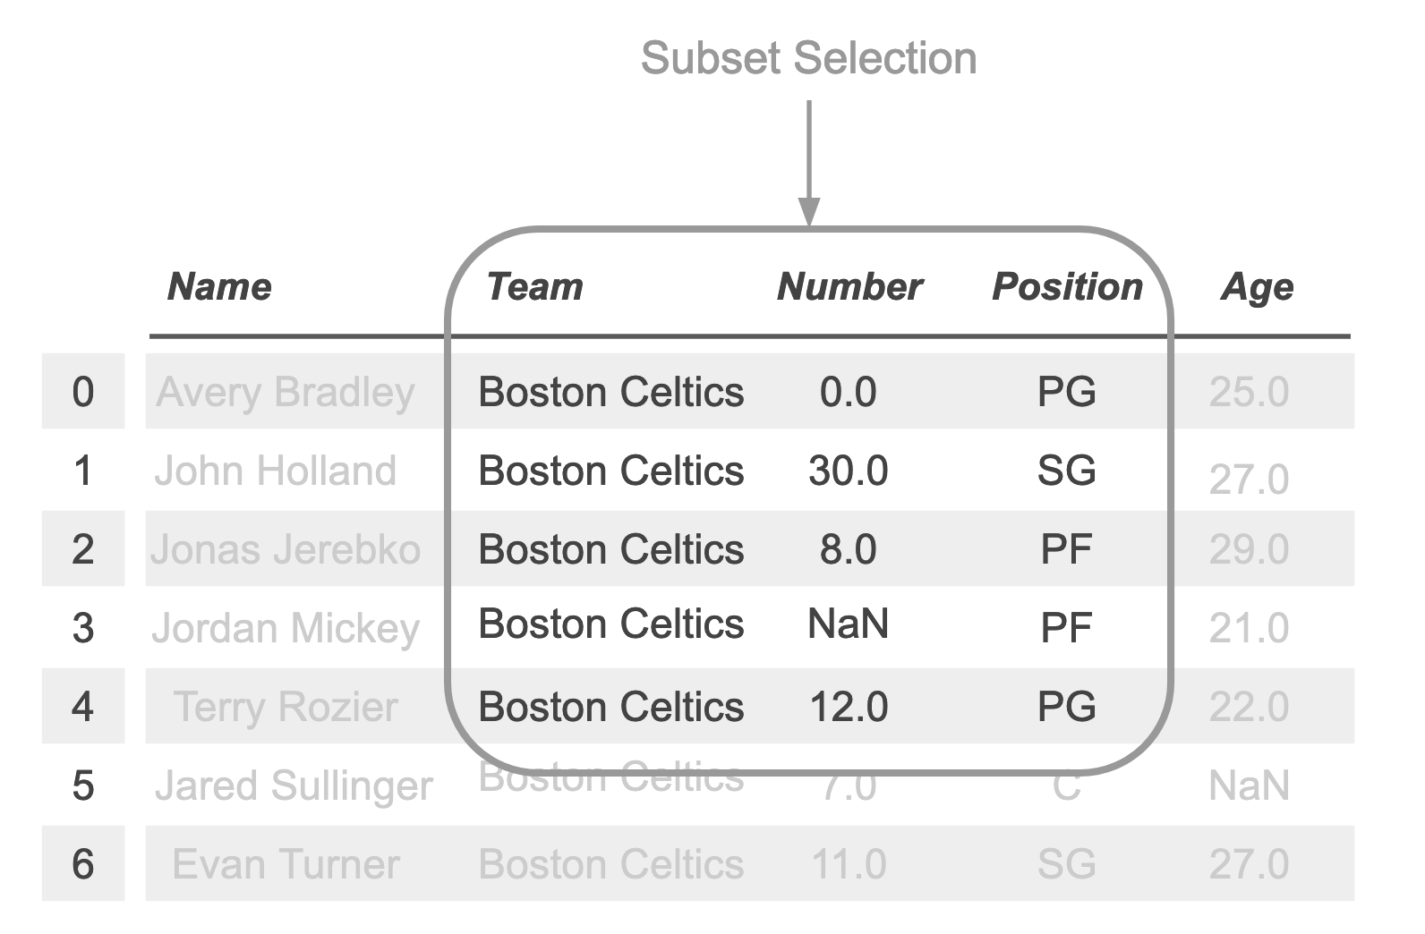Click the NaN value in Age column

(1249, 785)
